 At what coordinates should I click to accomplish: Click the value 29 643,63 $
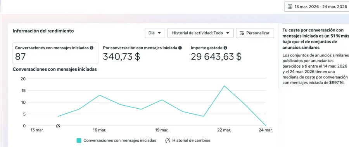[216, 56]
